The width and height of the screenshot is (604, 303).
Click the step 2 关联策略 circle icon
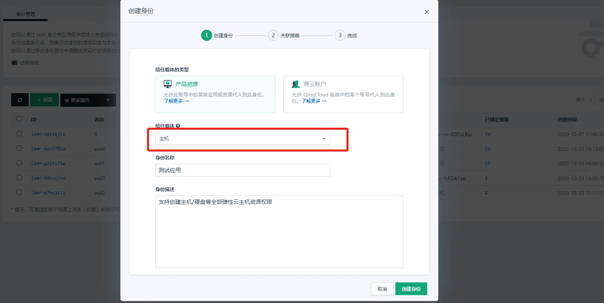(x=273, y=35)
